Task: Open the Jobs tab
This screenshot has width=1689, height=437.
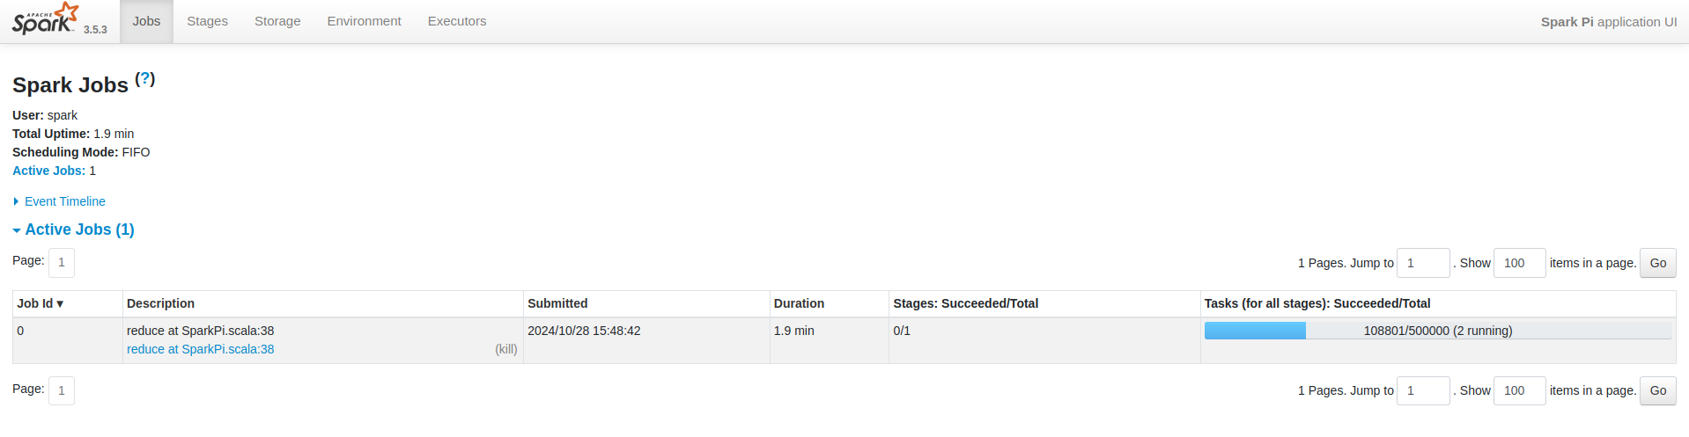Action: pos(146,21)
